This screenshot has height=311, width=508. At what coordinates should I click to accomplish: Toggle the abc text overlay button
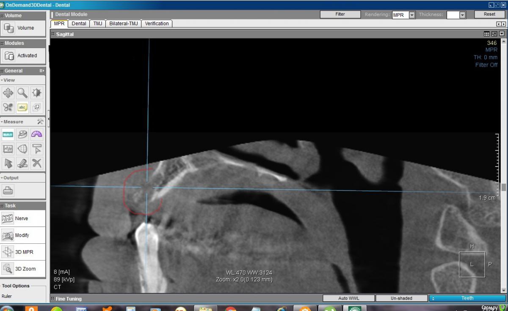point(22,107)
